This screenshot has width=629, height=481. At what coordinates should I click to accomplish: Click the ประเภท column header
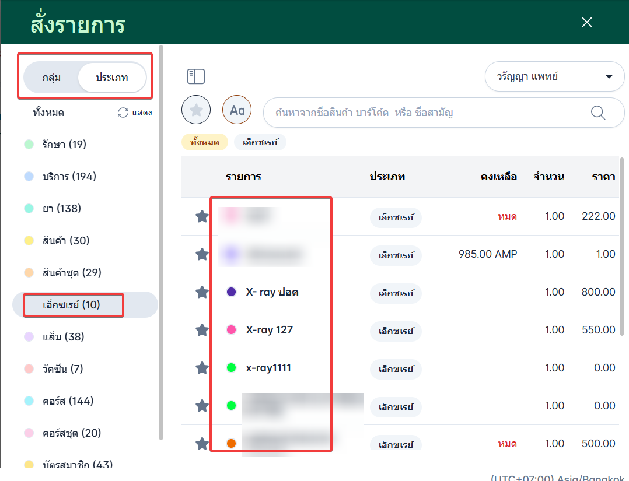[387, 177]
